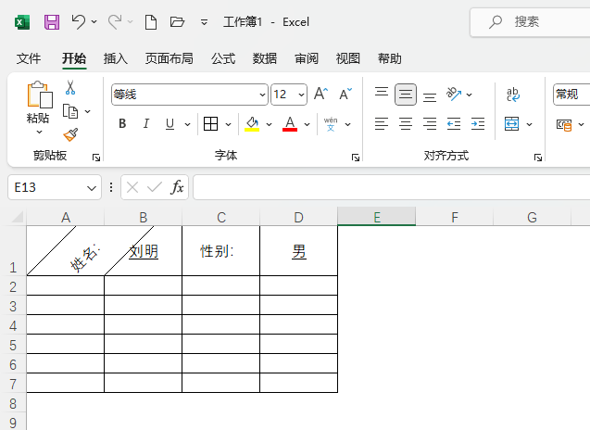Click inside the 搜索 search box
Image resolution: width=590 pixels, height=430 pixels.
(531, 22)
